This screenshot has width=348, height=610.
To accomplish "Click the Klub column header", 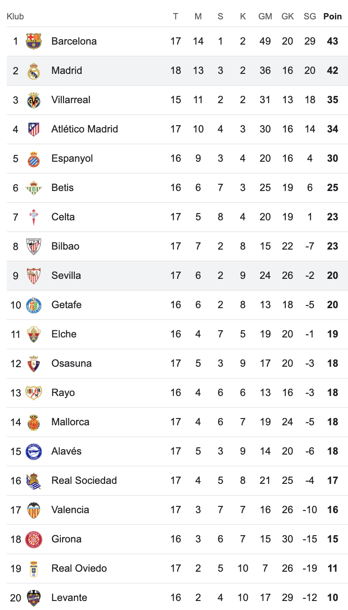I will point(15,16).
